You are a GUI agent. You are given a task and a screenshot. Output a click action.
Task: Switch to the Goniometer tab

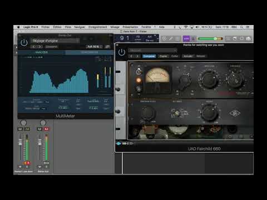point(89,52)
